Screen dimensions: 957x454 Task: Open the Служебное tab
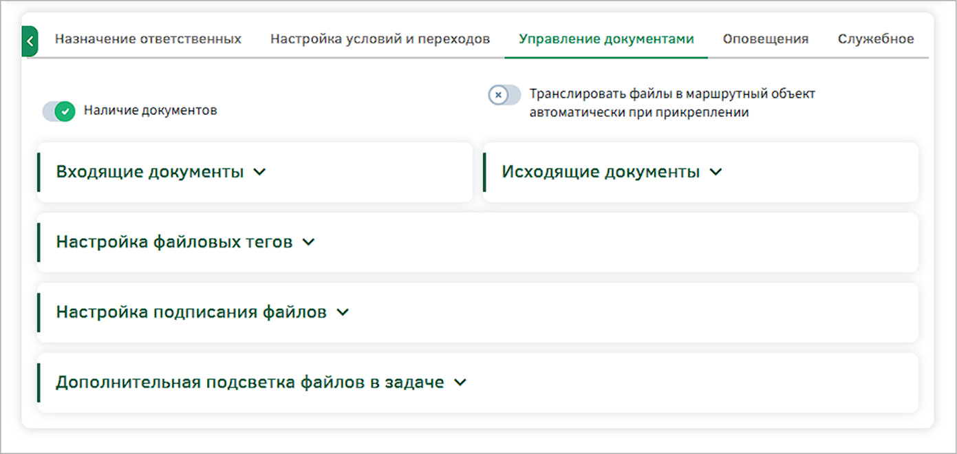(x=875, y=39)
